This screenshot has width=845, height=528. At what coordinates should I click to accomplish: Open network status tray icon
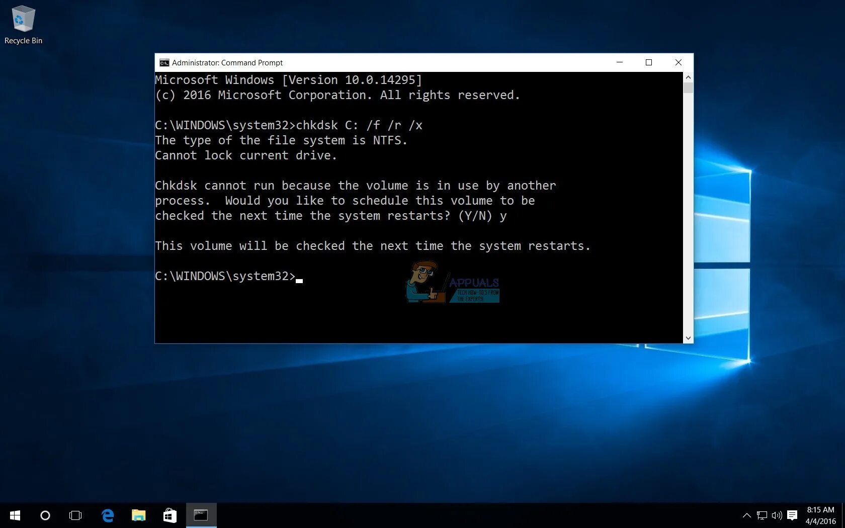point(762,515)
